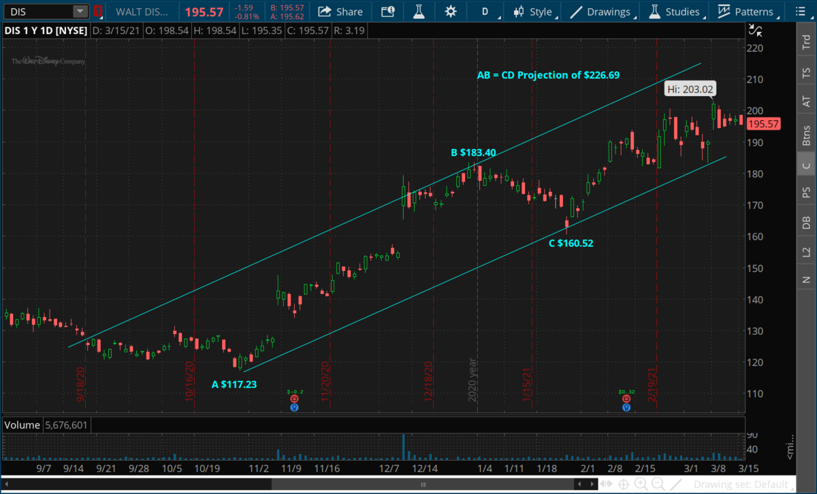
Task: Click the red phone icon near 11/9
Action: click(x=294, y=400)
